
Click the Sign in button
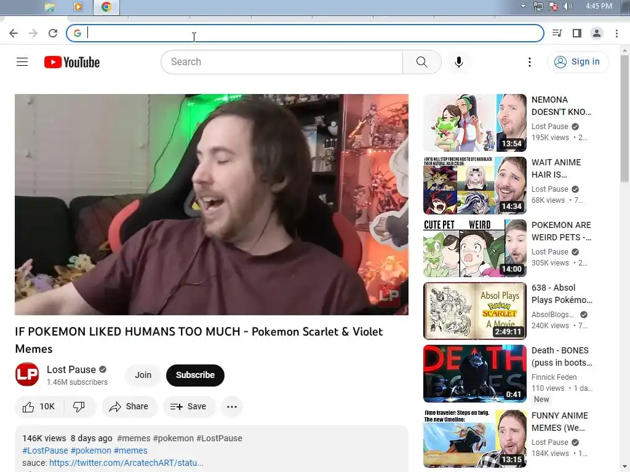578,62
